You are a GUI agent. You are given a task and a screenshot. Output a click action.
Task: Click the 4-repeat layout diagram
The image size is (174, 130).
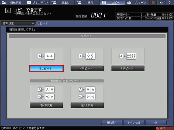point(87,56)
